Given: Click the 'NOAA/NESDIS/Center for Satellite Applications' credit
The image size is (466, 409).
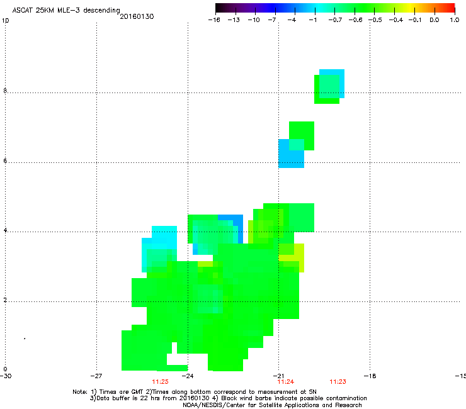Looking at the screenshot, I should (272, 405).
